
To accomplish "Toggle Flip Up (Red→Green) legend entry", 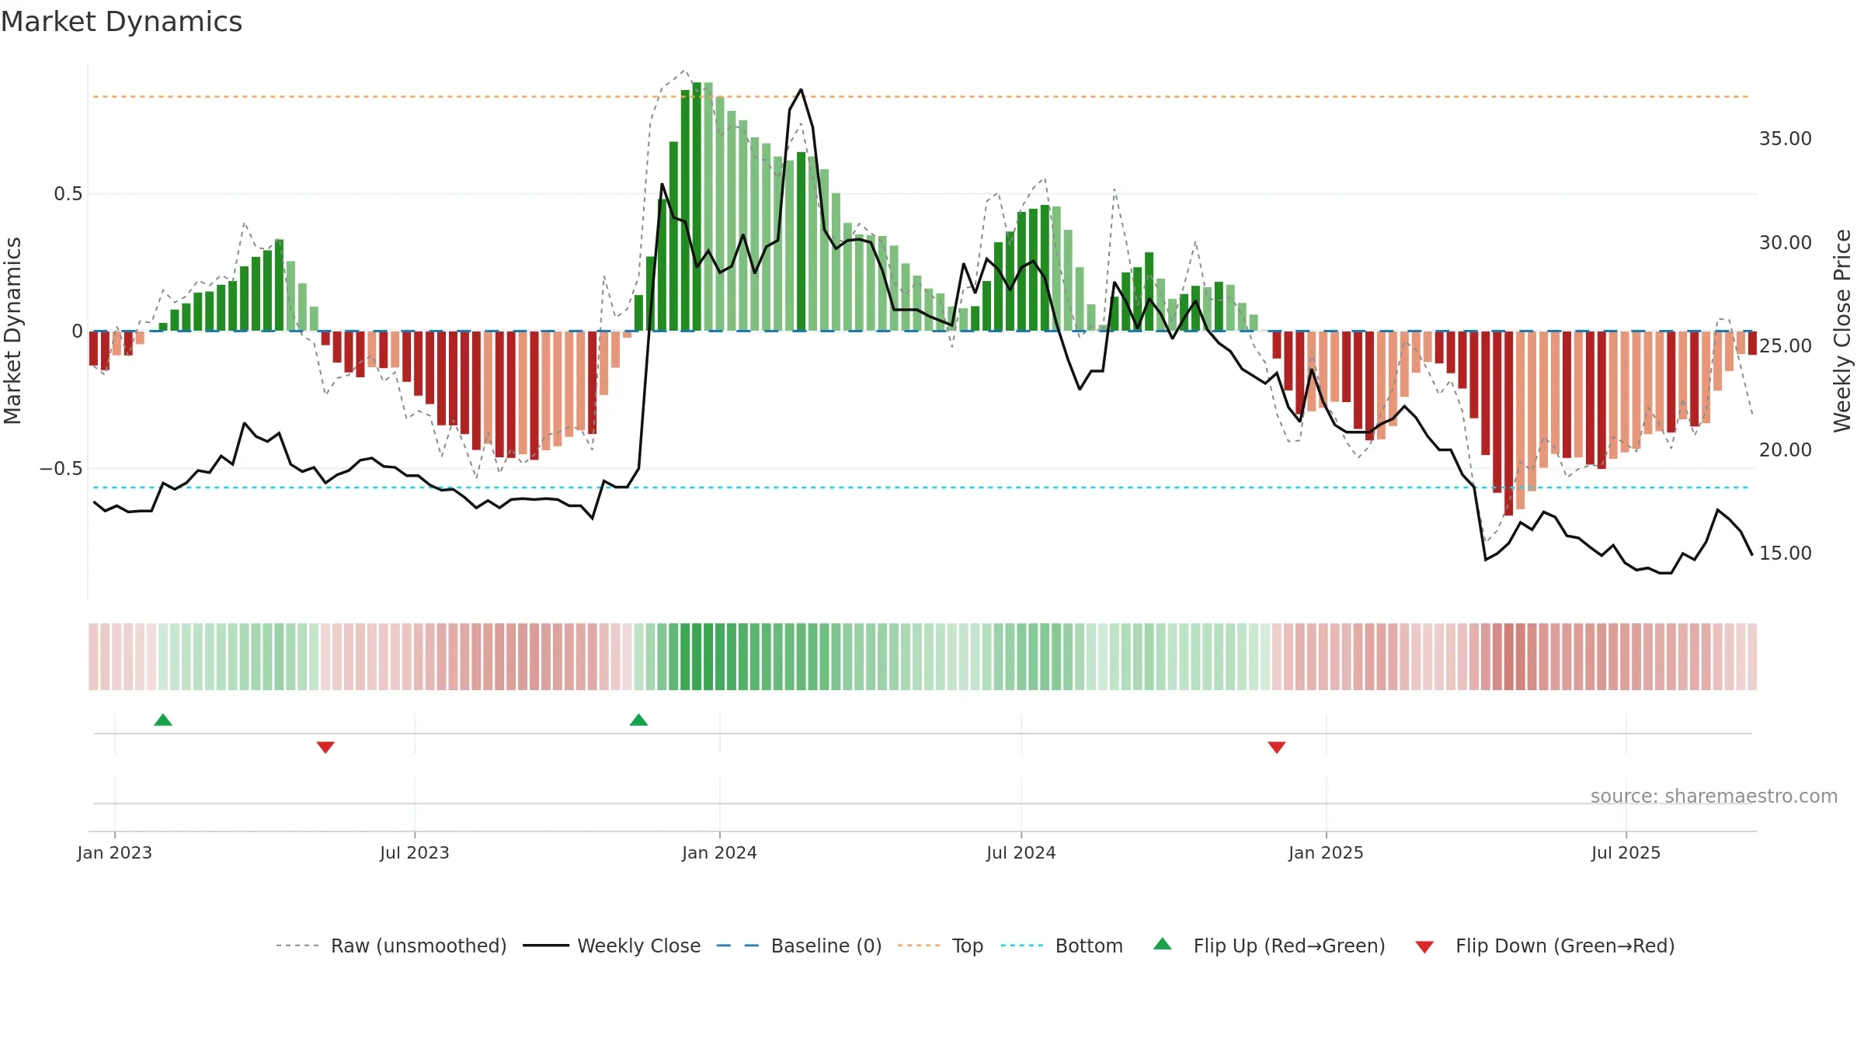I will (x=1269, y=946).
